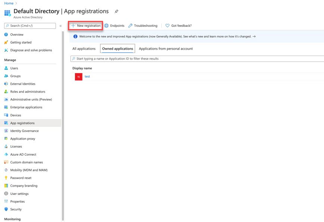Click the Devices monitor icon

click(x=6, y=115)
